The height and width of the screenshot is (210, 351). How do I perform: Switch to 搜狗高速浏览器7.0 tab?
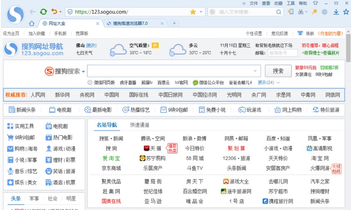tap(130, 23)
